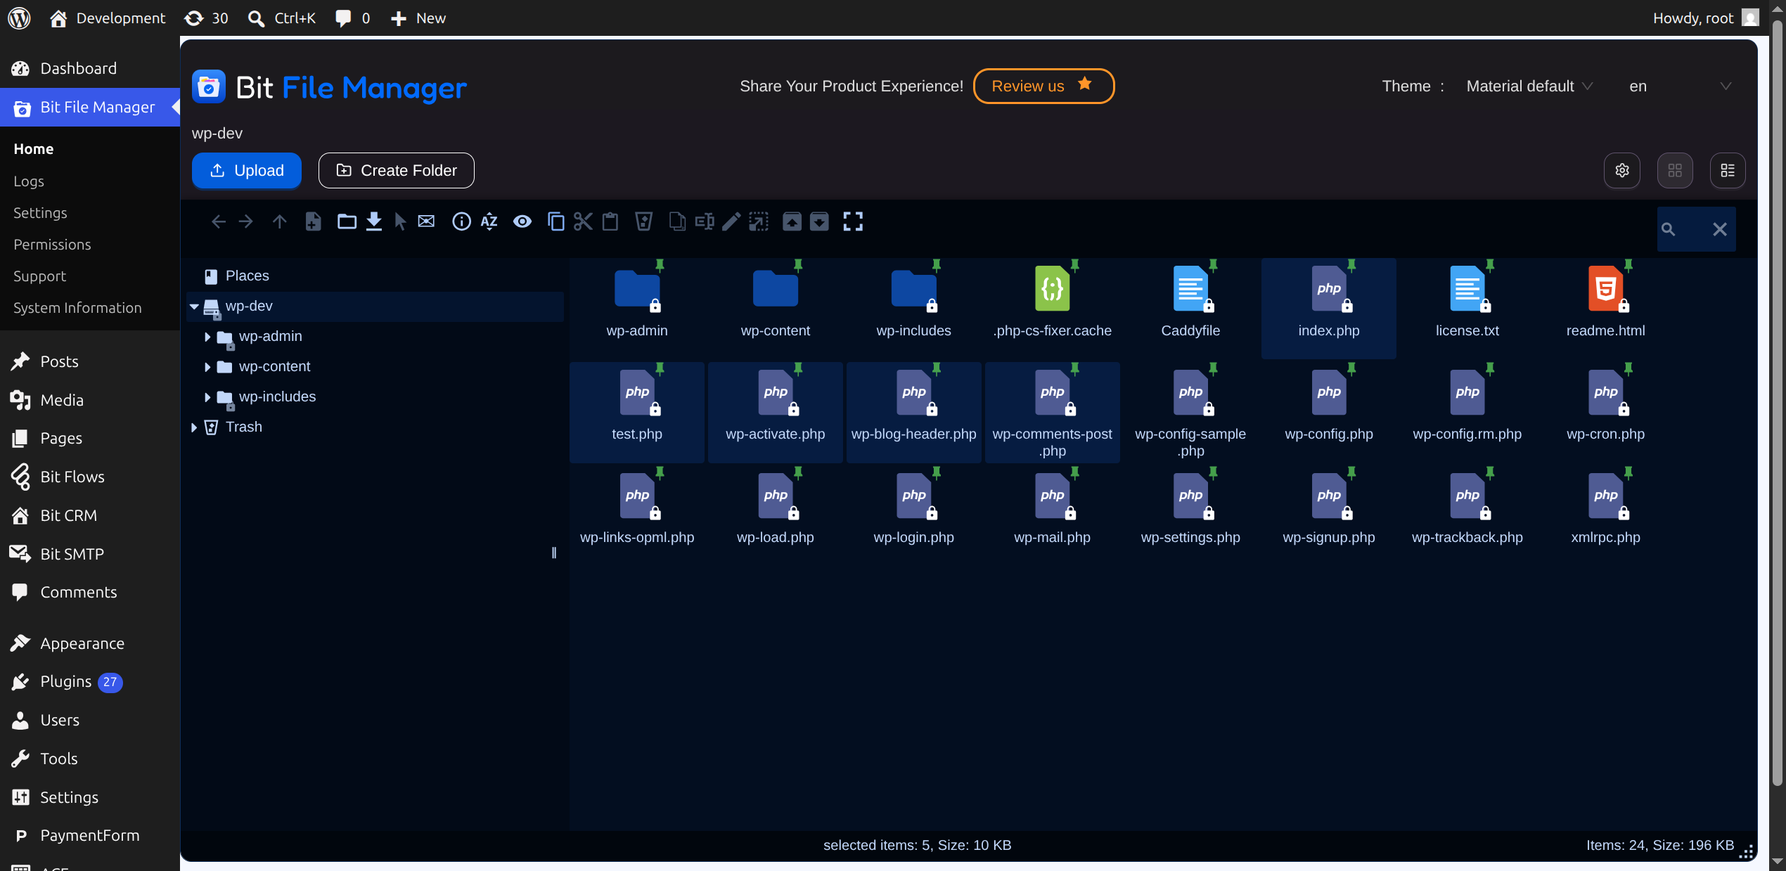Click the Upload button
Image resolution: width=1786 pixels, height=871 pixels.
click(247, 171)
